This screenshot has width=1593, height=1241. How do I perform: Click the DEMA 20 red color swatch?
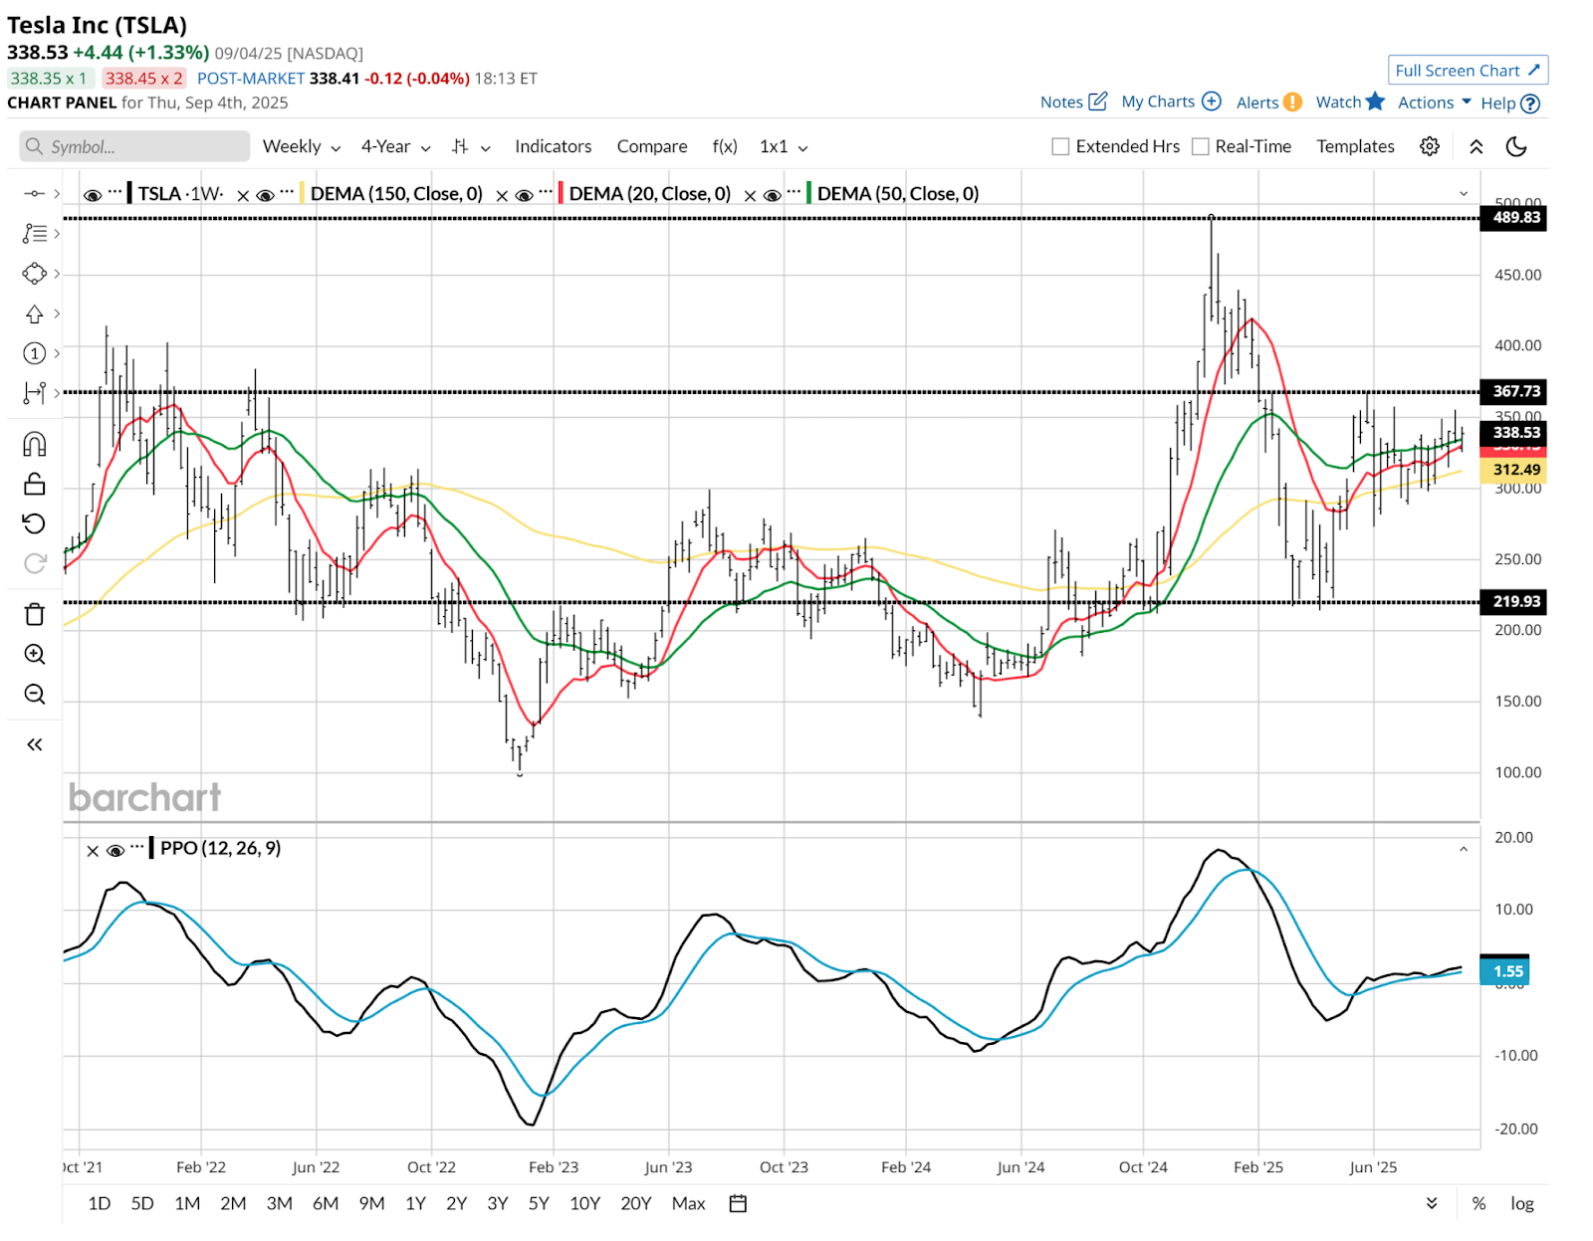[x=562, y=193]
